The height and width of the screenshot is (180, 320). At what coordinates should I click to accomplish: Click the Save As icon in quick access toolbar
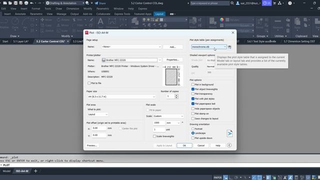click(x=21, y=3)
